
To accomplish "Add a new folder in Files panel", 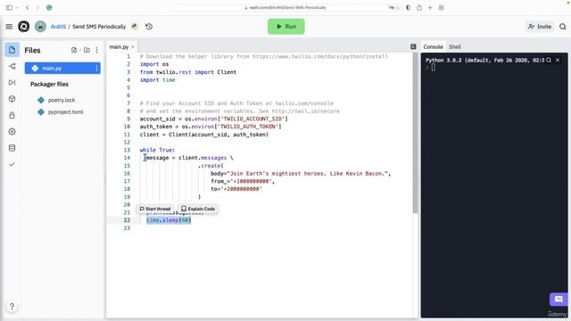I will coord(87,50).
